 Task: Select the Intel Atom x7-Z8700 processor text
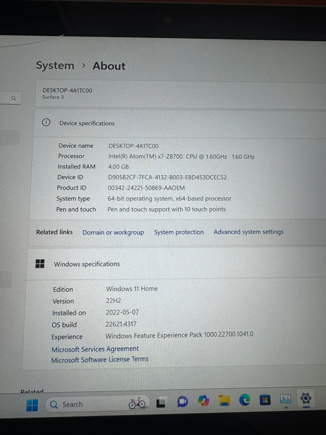tap(181, 156)
